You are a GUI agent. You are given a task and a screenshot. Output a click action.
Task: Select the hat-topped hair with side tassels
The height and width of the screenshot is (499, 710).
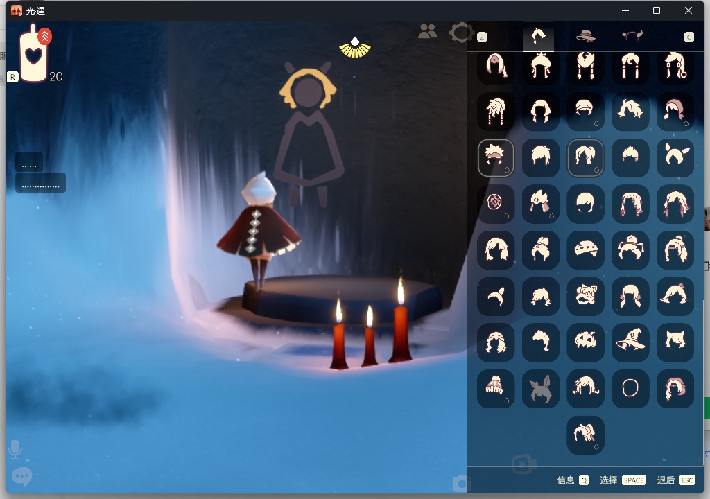[630, 250]
